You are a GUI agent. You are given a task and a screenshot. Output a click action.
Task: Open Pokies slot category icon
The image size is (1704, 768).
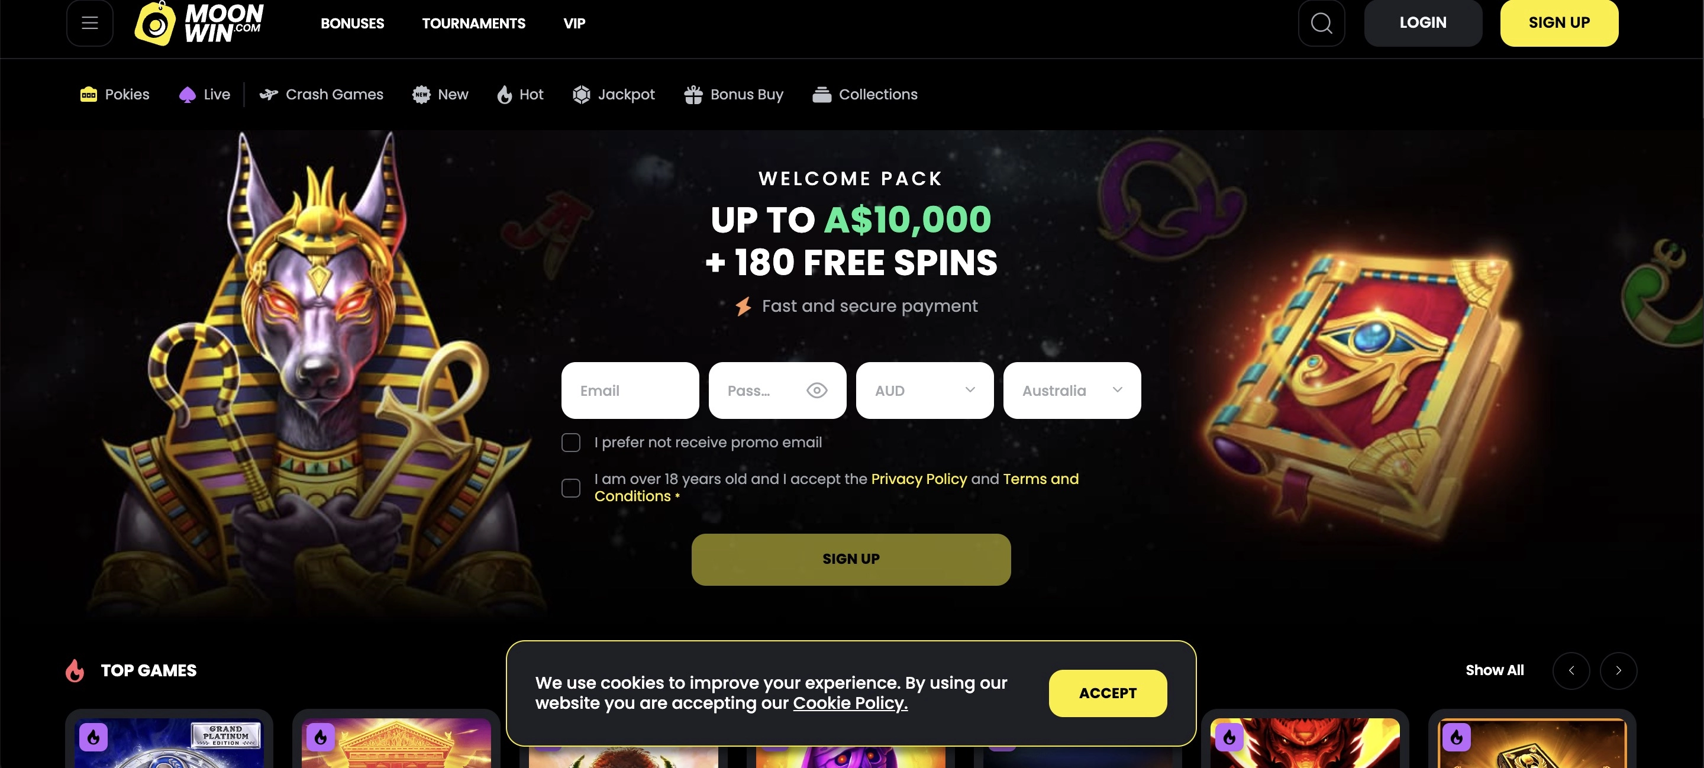click(89, 95)
